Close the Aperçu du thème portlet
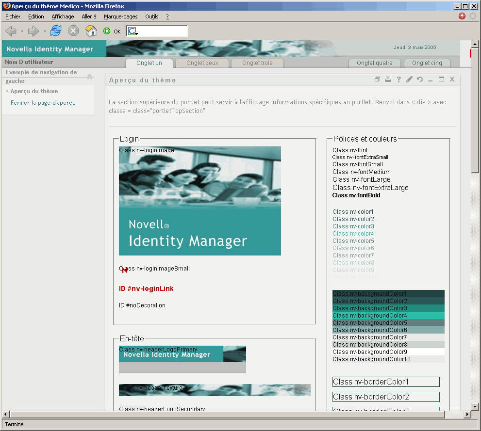The height and width of the screenshot is (431, 481). pos(452,80)
